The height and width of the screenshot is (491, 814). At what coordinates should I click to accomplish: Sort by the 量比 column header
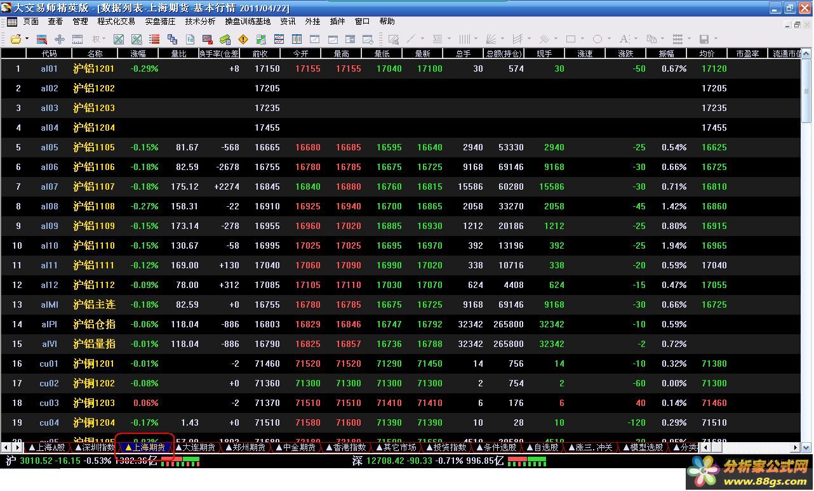(178, 53)
